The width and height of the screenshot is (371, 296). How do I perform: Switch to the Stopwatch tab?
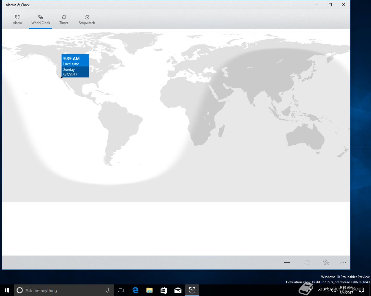coord(87,20)
